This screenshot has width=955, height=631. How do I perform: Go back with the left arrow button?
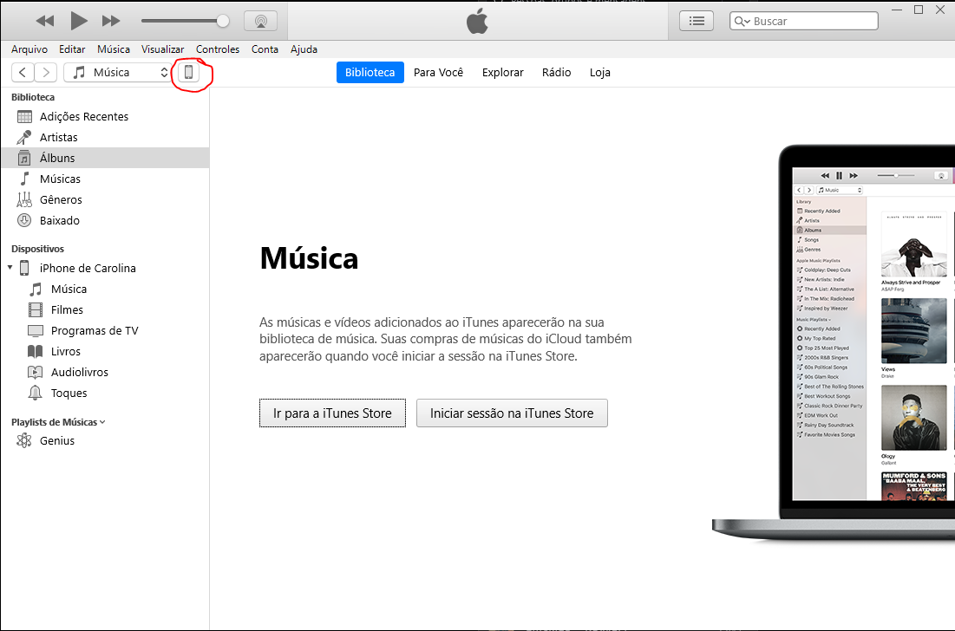pyautogui.click(x=23, y=73)
